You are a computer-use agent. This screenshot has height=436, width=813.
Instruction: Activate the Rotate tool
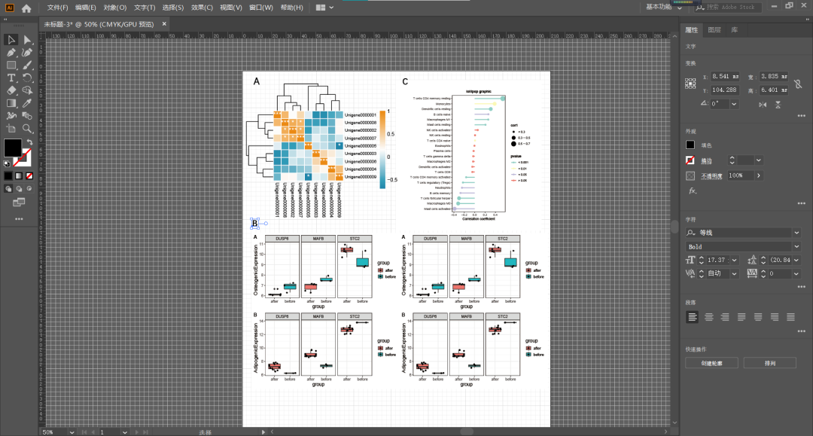27,78
